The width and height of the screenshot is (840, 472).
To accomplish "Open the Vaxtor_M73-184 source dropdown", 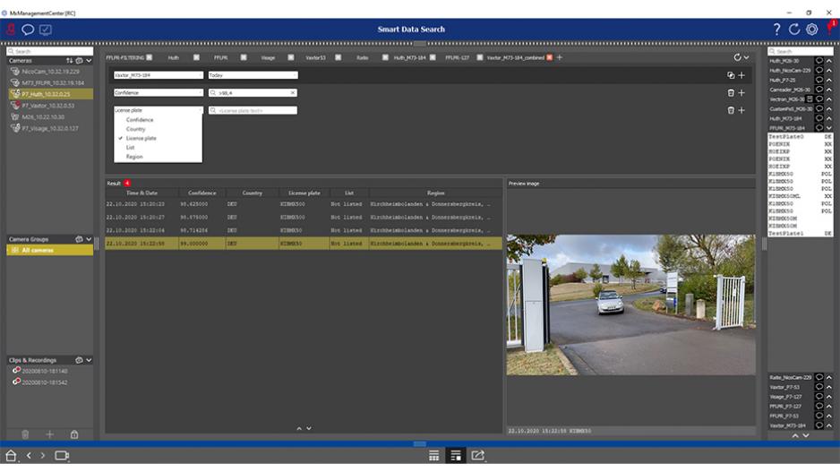I will (x=158, y=75).
